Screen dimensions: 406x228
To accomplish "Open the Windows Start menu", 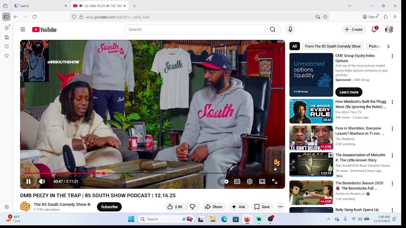I will (x=131, y=219).
